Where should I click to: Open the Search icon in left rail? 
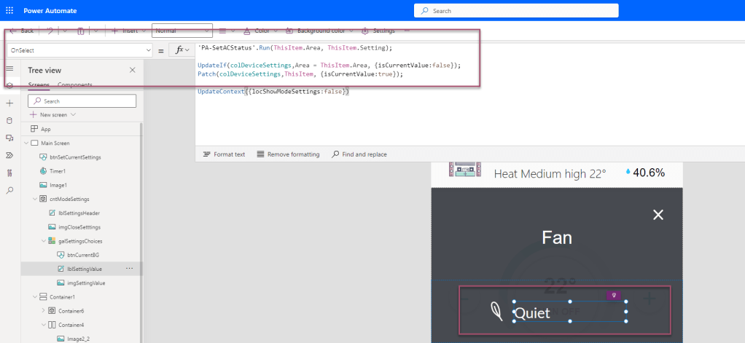click(9, 190)
